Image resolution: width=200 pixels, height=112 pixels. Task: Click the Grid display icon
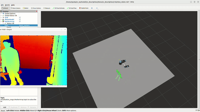[x=3, y=17]
